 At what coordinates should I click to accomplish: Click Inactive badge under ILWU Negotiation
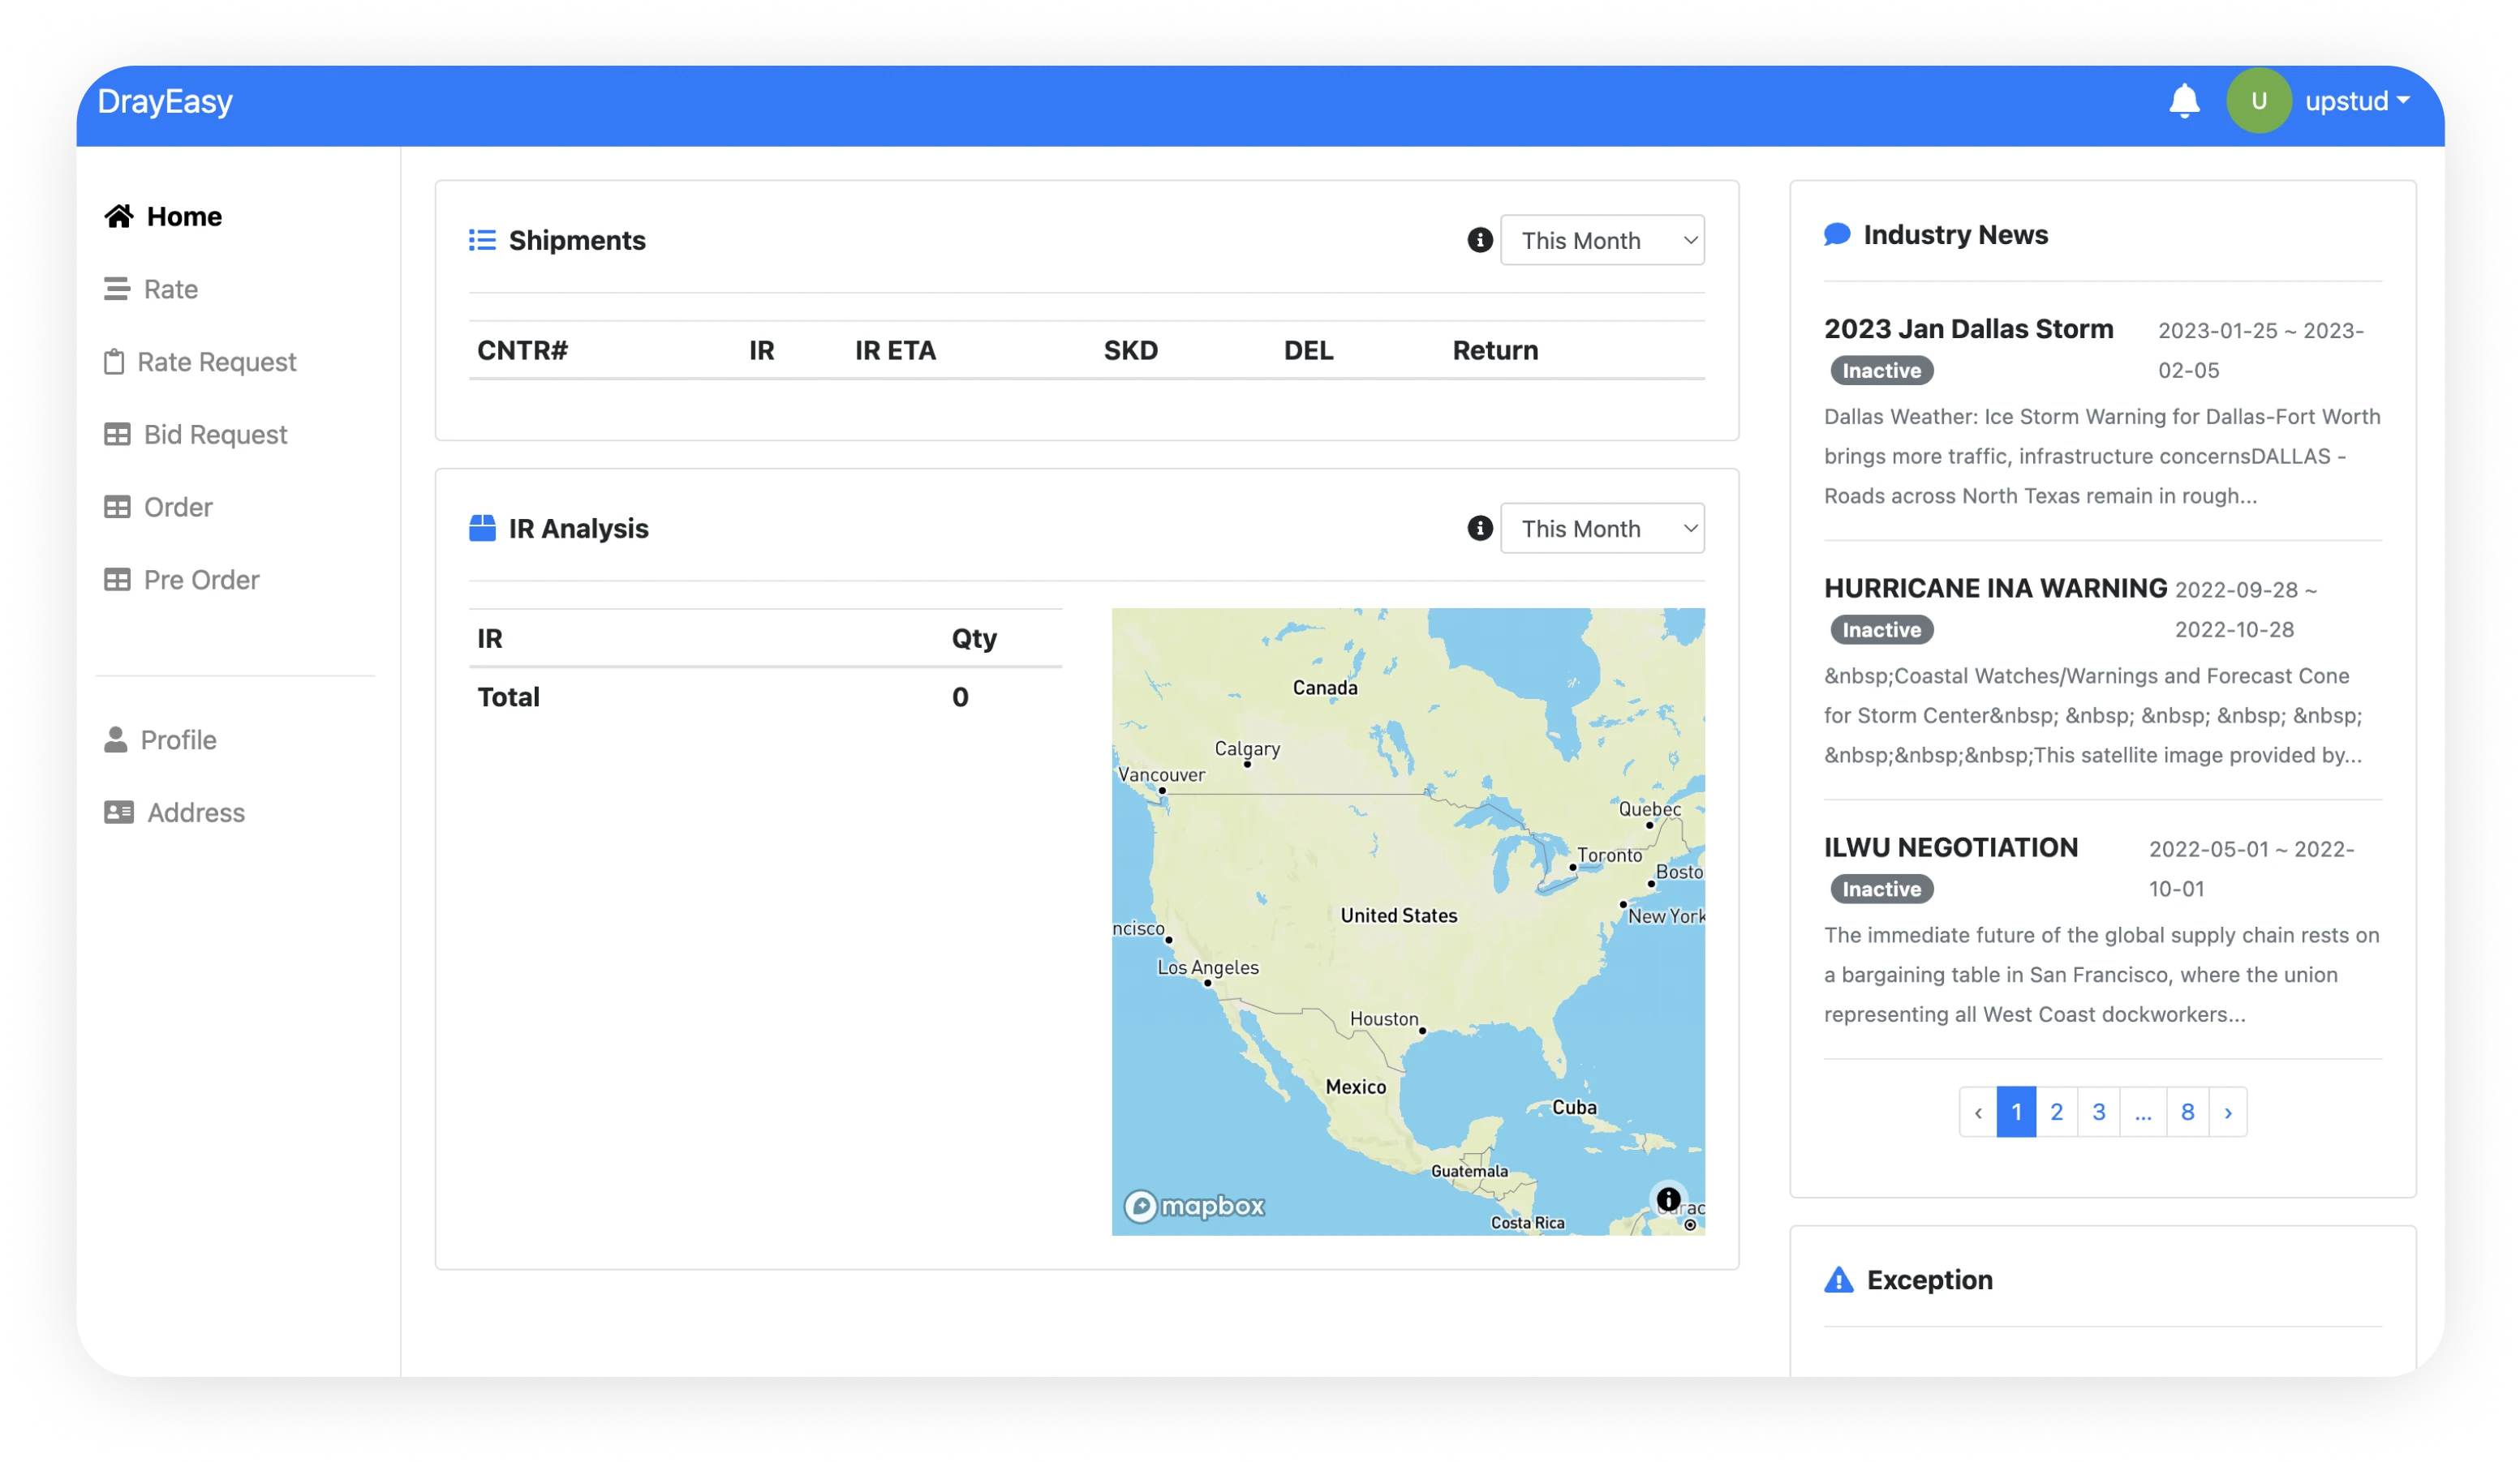point(1881,889)
